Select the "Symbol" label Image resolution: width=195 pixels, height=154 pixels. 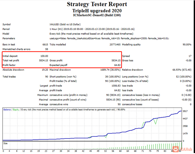(x=7, y=24)
